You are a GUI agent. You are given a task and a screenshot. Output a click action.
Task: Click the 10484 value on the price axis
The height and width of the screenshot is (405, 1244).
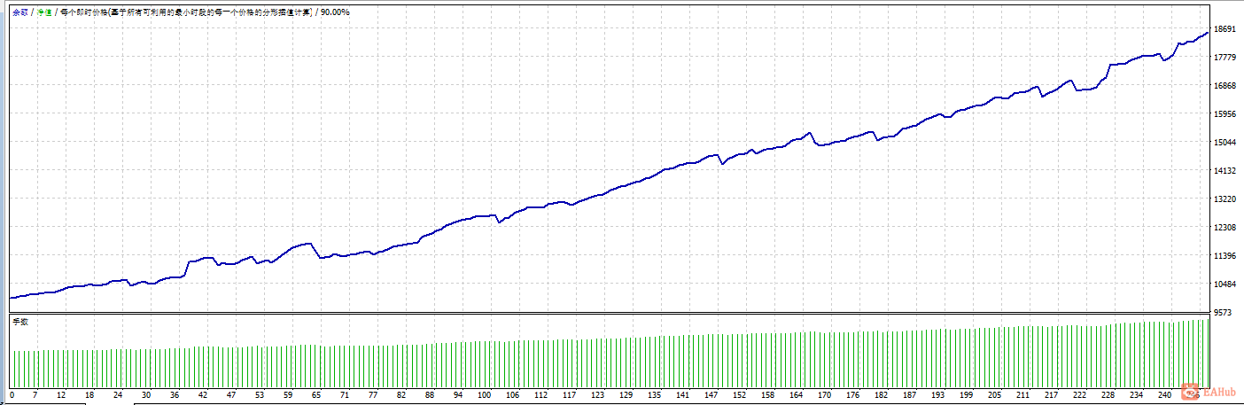click(1225, 284)
